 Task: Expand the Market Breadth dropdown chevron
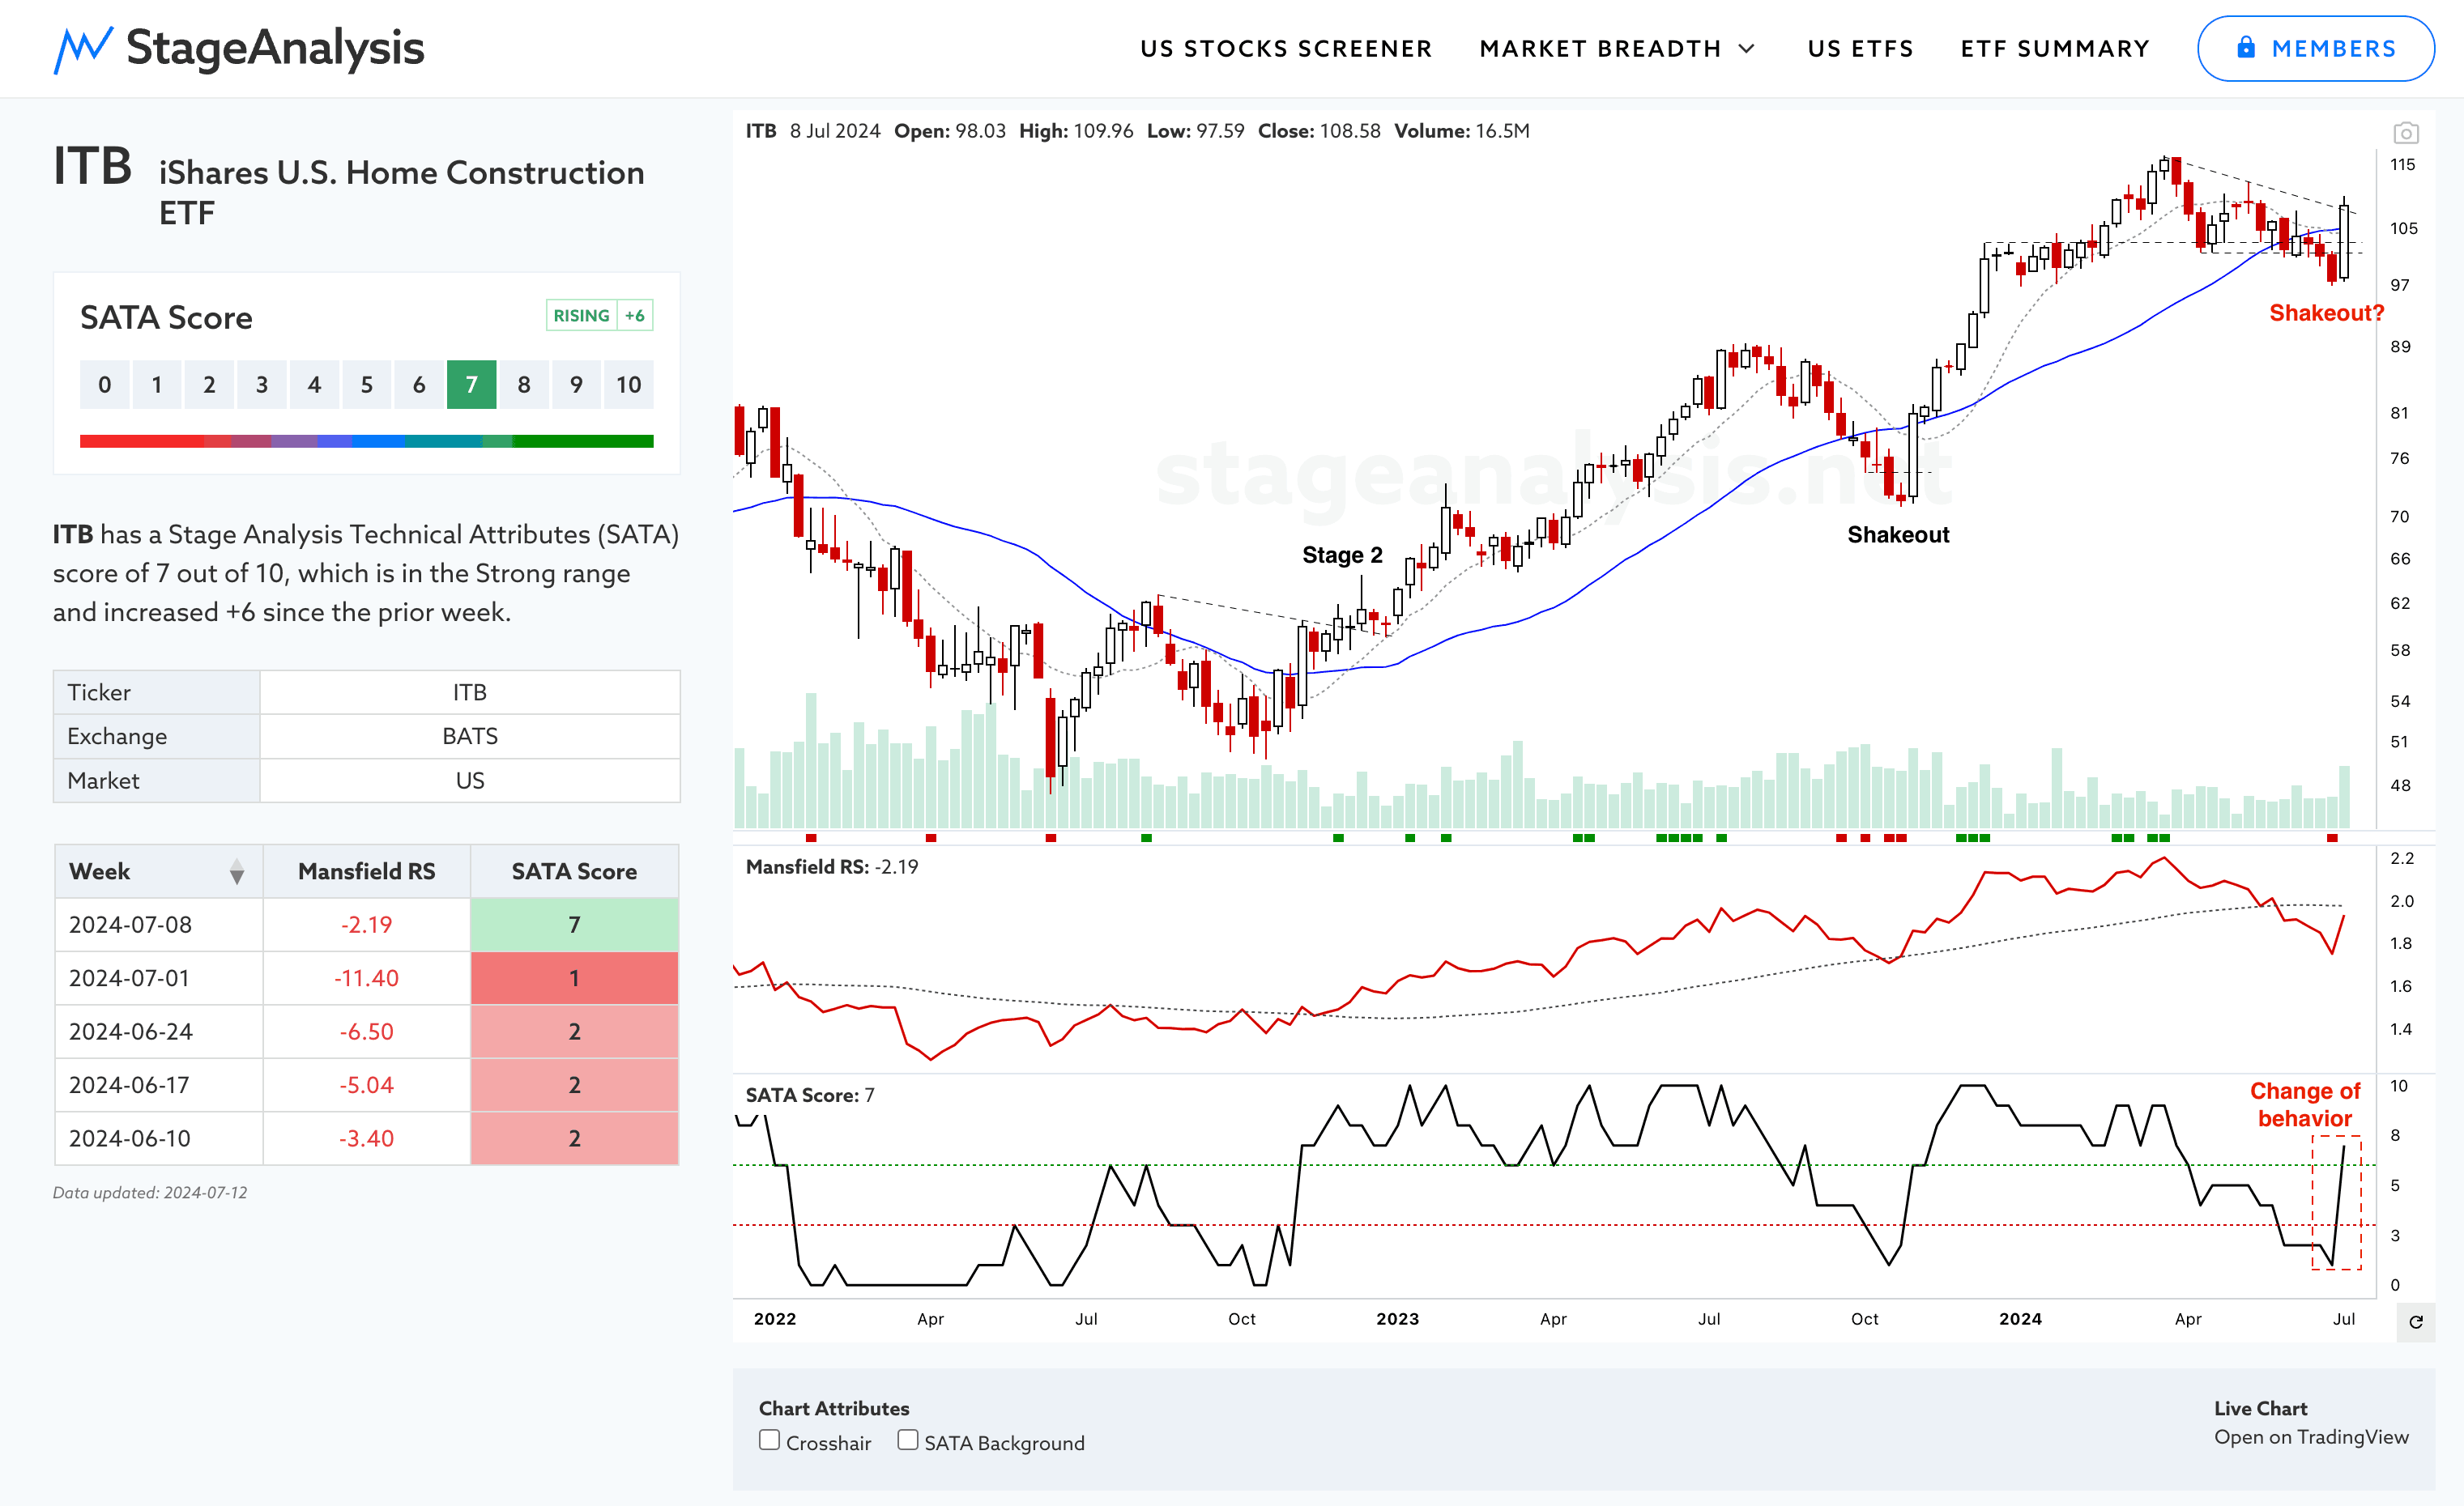(1747, 49)
